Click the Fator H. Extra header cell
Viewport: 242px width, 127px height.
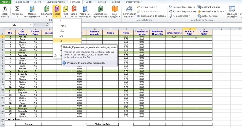(x=35, y=33)
